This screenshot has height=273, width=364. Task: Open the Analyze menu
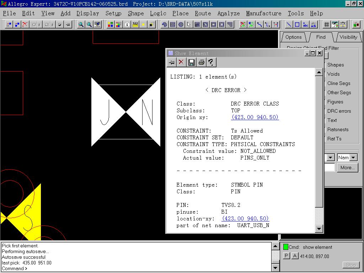(229, 14)
